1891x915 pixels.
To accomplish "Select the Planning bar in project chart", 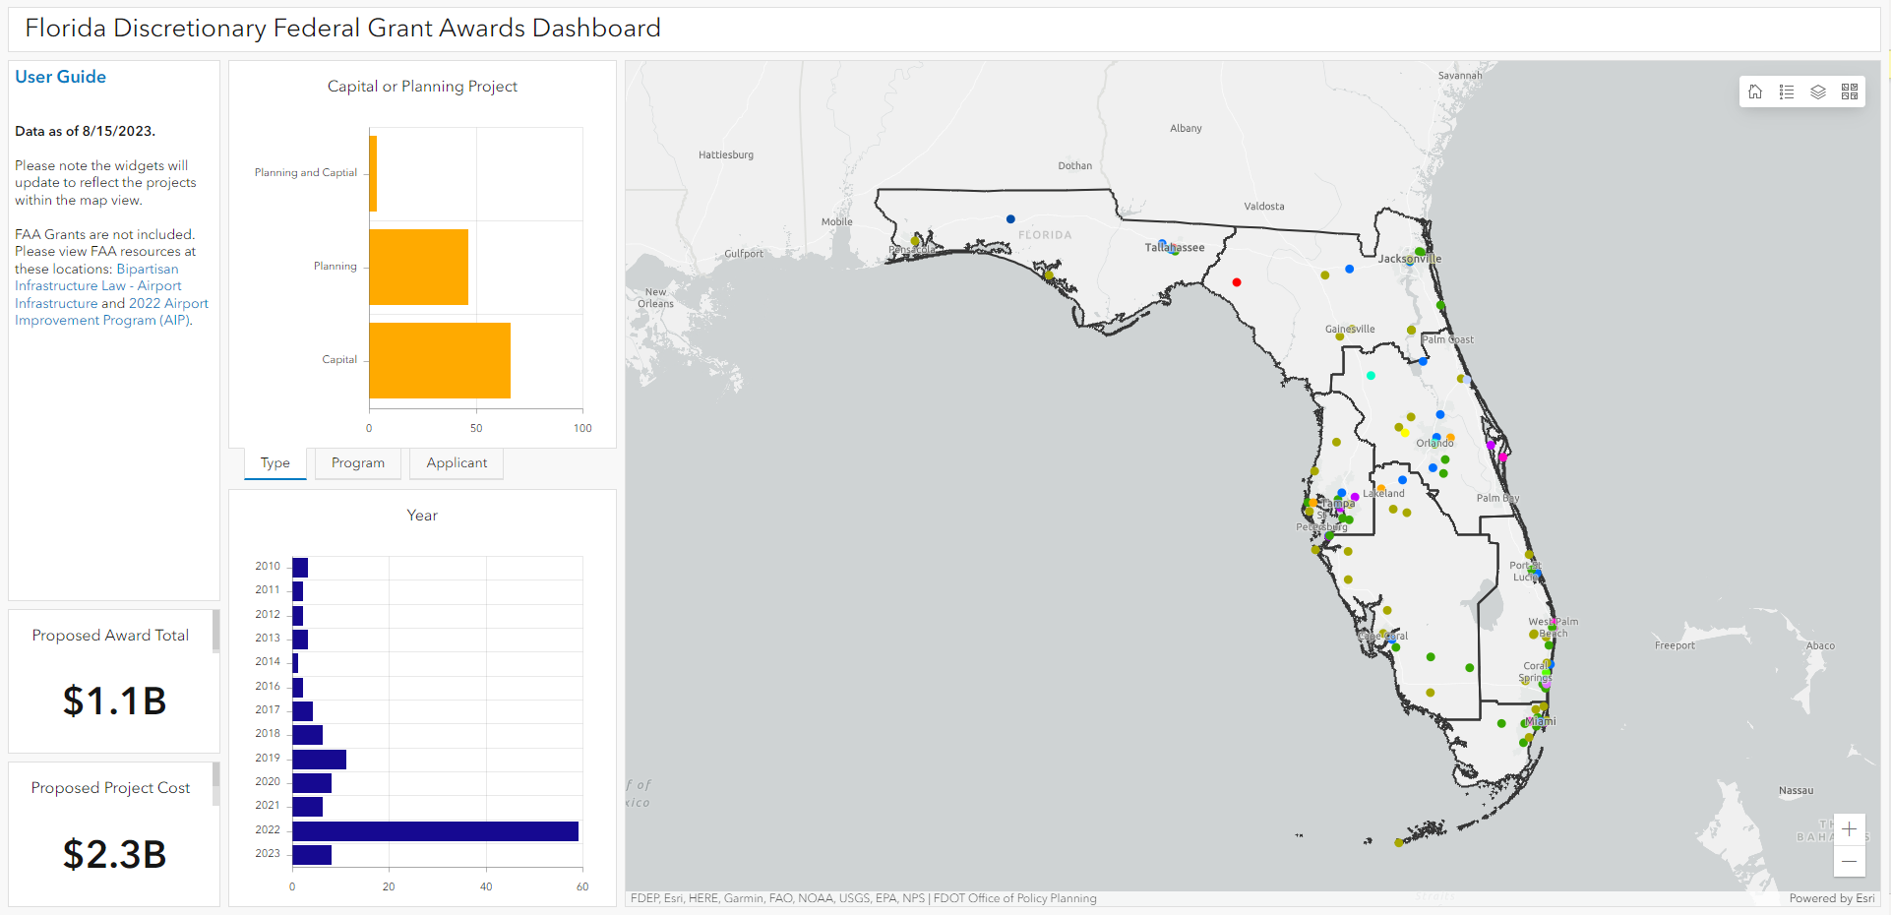I will click(418, 267).
